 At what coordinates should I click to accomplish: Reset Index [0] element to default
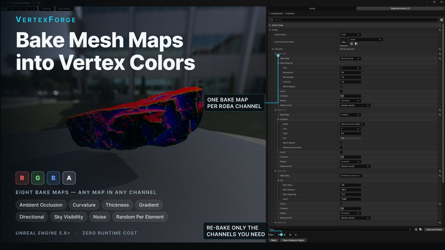[440, 54]
